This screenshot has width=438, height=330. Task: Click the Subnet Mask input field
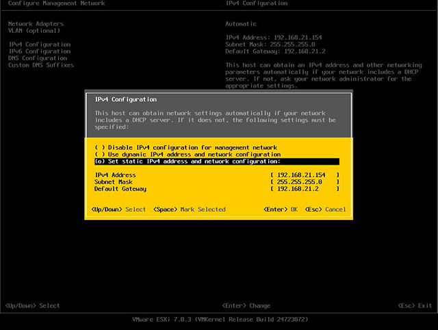tap(305, 182)
